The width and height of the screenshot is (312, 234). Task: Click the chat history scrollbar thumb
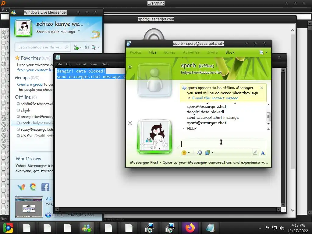268,117
